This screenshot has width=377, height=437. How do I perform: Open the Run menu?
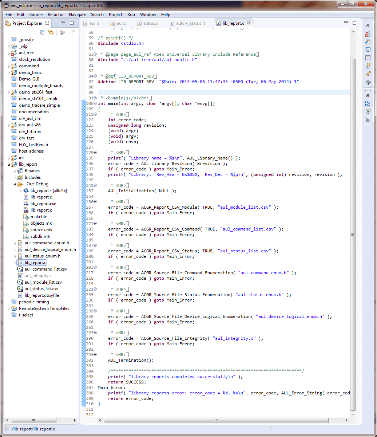[131, 15]
